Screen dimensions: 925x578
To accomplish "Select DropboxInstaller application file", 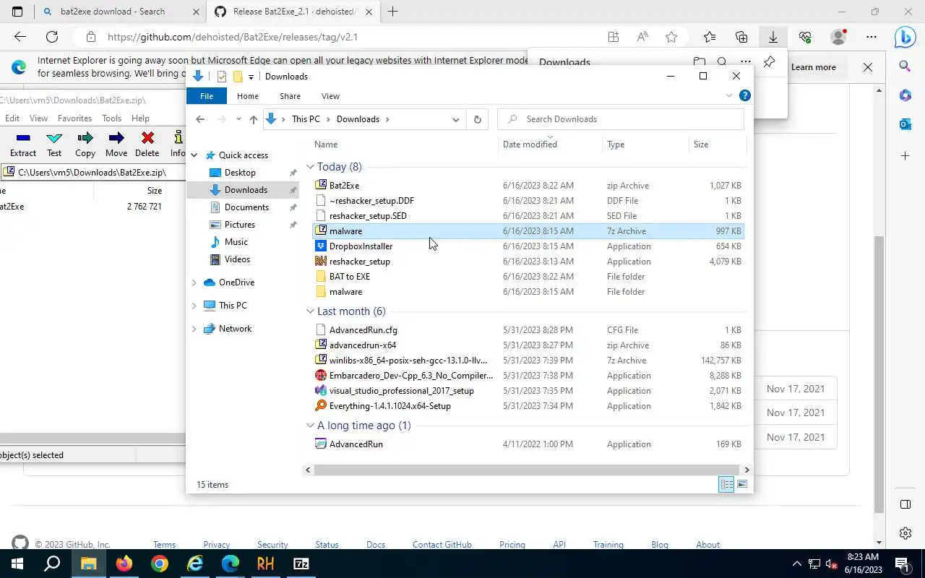I will tap(528, 246).
